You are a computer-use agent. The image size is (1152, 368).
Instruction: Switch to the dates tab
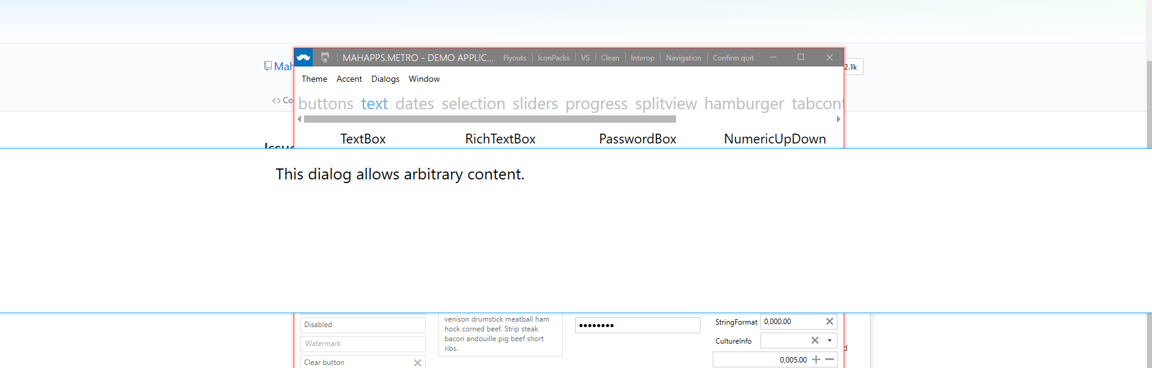[415, 104]
